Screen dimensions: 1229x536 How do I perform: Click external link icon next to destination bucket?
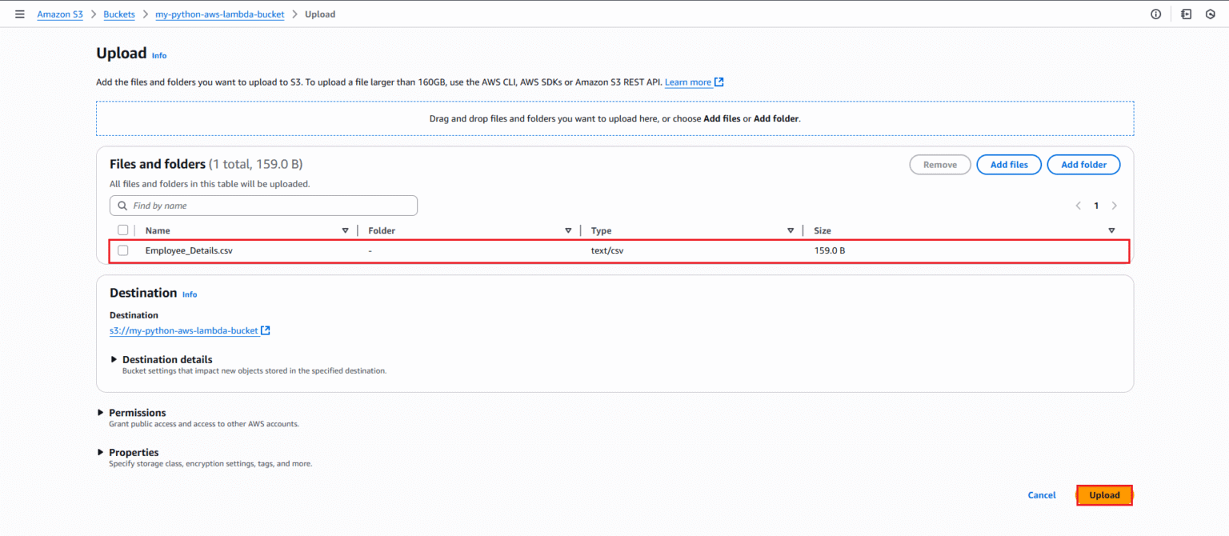[x=266, y=330]
